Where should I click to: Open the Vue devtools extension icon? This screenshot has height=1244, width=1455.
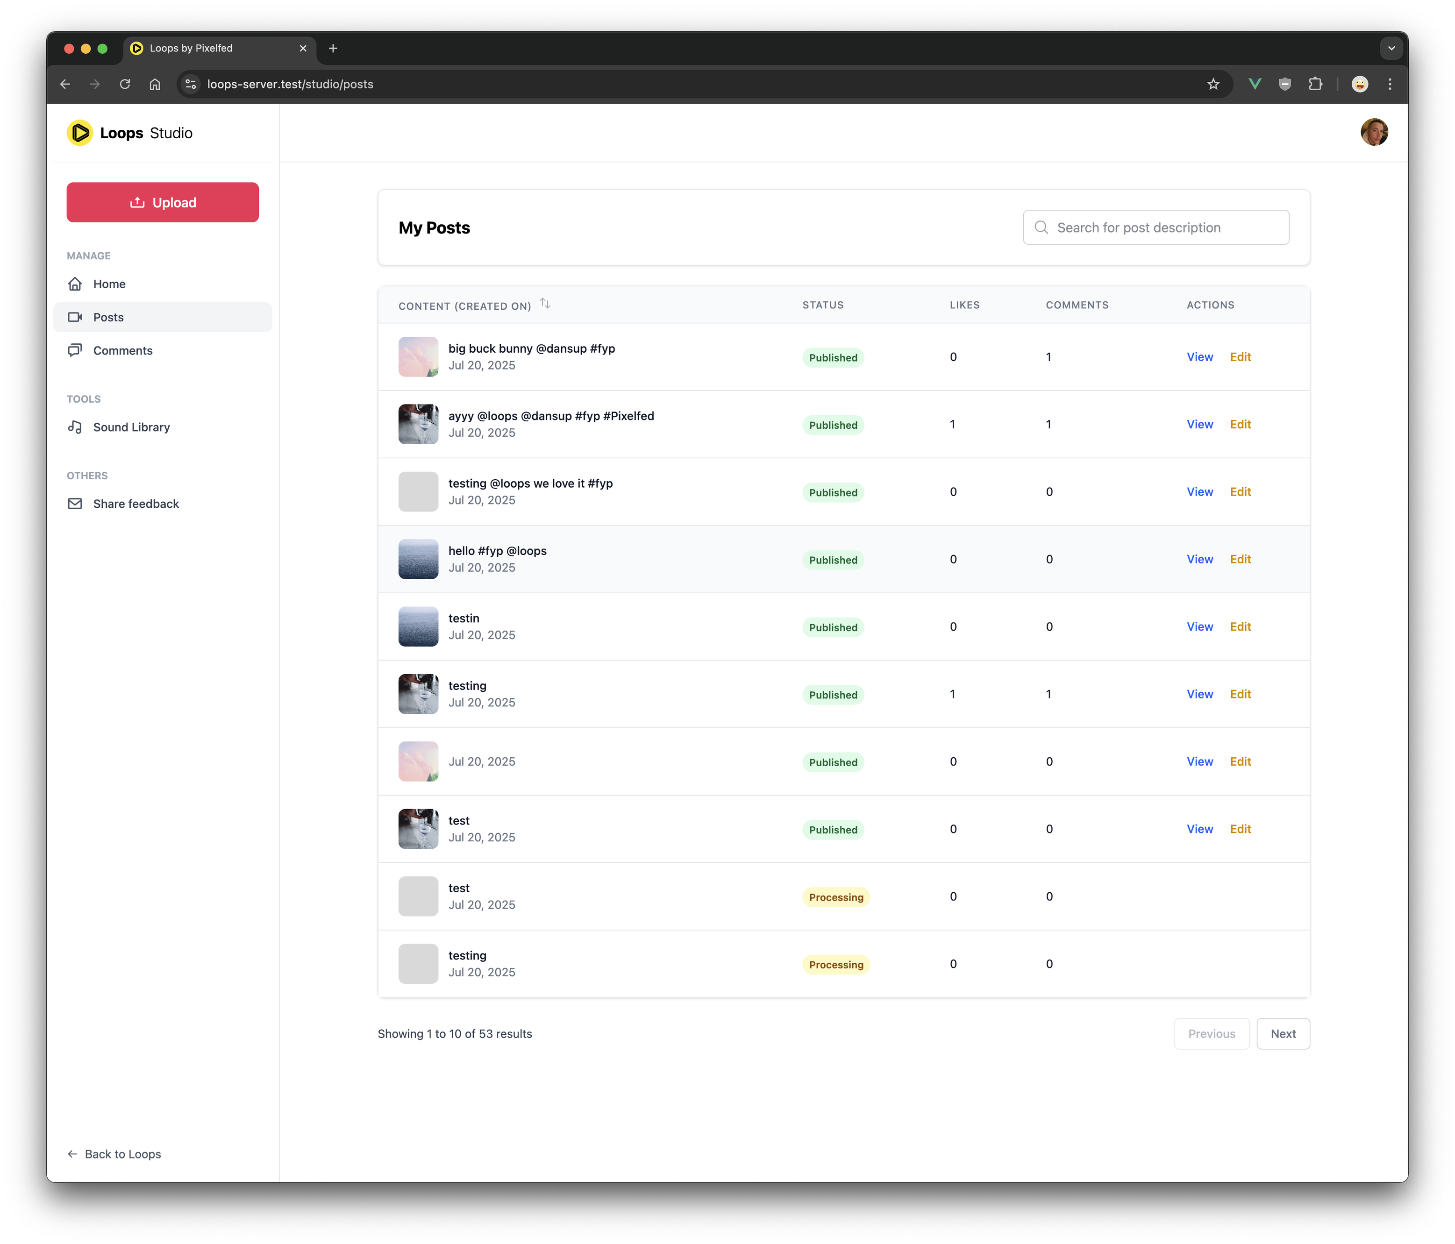click(1255, 84)
